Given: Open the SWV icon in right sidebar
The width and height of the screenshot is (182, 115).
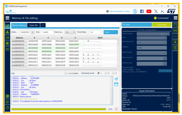Looking at the screenshot, I should click(x=175, y=36).
